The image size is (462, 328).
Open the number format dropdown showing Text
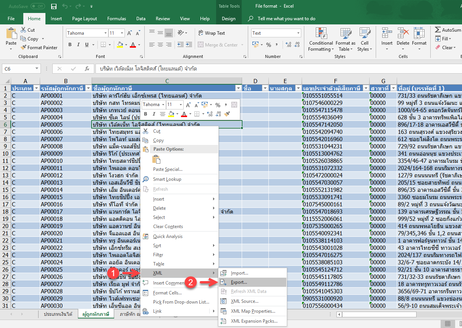click(x=298, y=33)
